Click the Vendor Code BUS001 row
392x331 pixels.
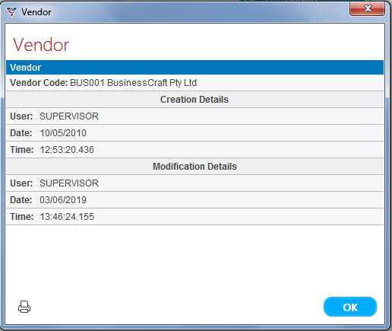pyautogui.click(x=194, y=83)
